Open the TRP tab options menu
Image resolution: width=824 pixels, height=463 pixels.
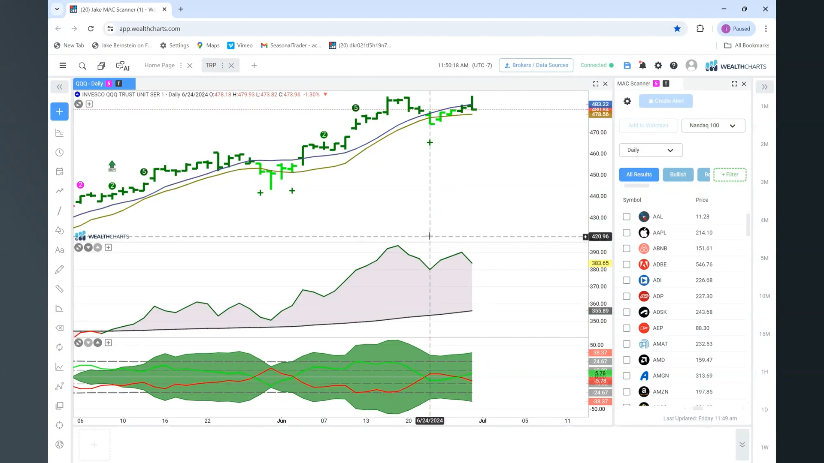pyautogui.click(x=222, y=66)
